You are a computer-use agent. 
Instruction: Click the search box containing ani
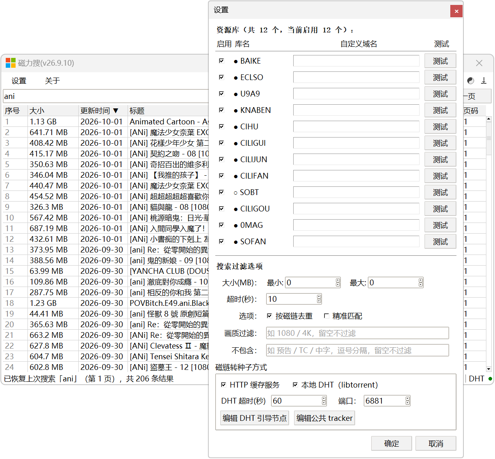point(106,96)
